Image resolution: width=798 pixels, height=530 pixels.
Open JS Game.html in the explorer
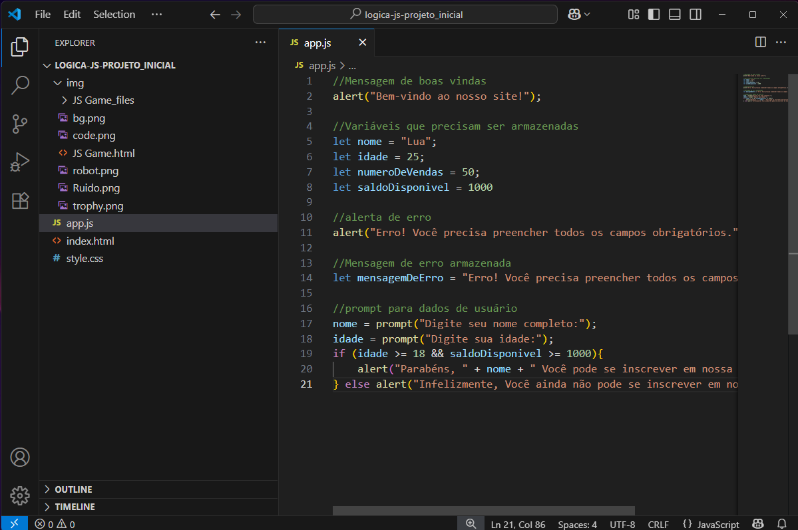pos(103,153)
